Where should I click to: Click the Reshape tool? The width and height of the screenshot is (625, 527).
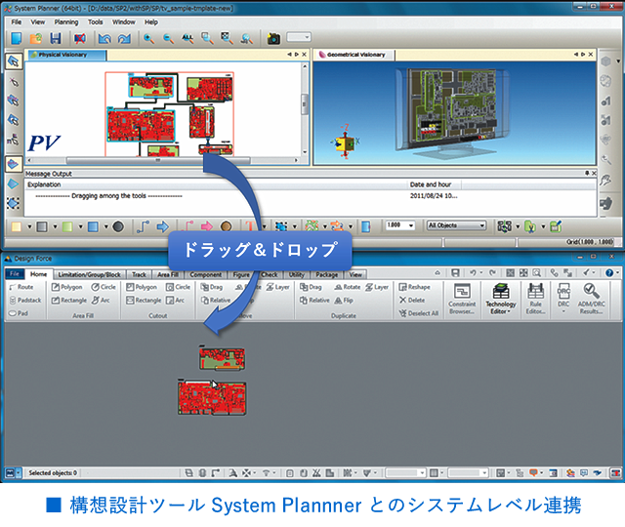point(413,287)
